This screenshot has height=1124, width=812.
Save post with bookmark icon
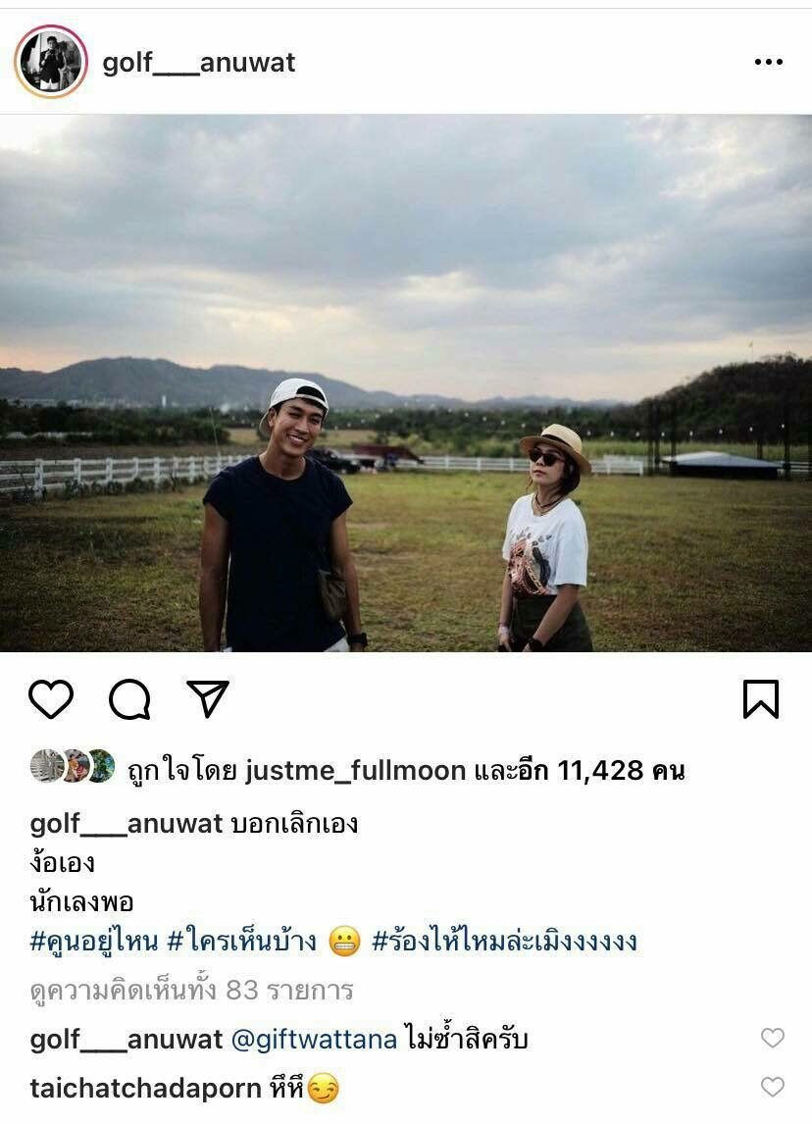(760, 699)
